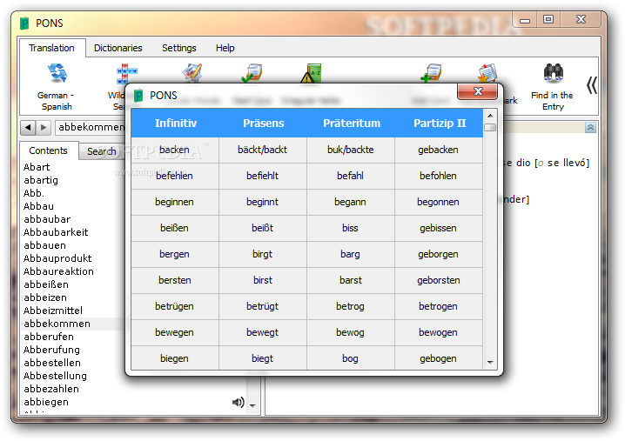Open the Wildcard Search tool icon
The image size is (625, 441).
coord(127,74)
